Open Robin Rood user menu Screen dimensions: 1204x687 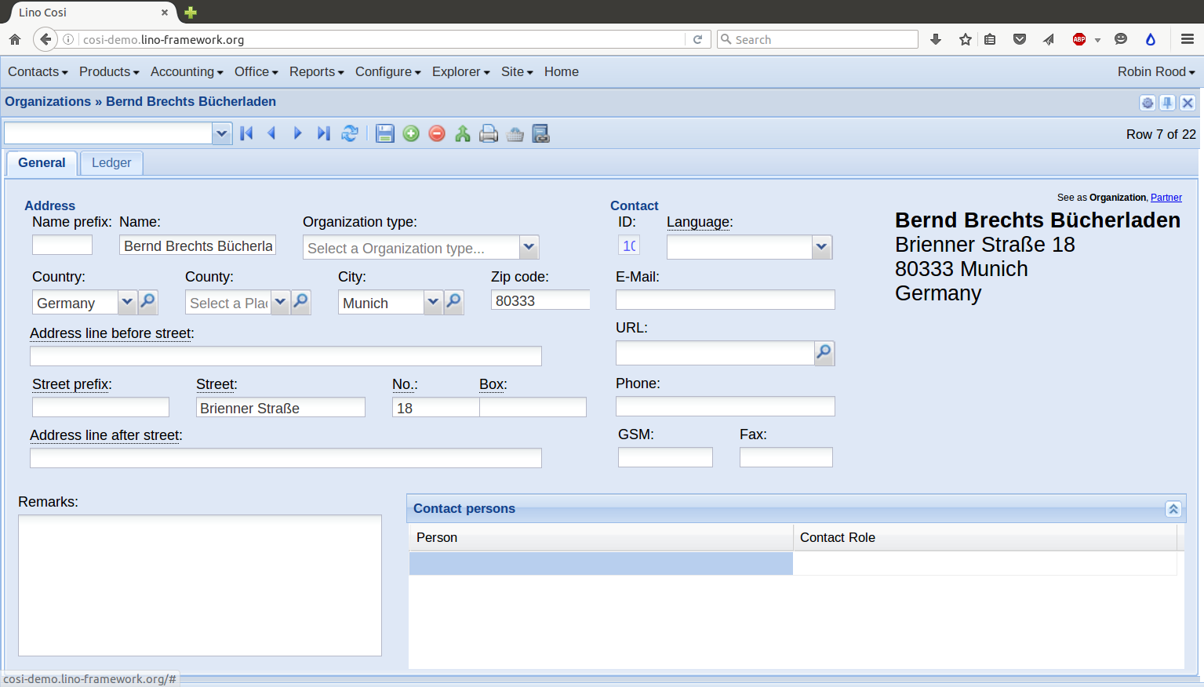pos(1156,71)
